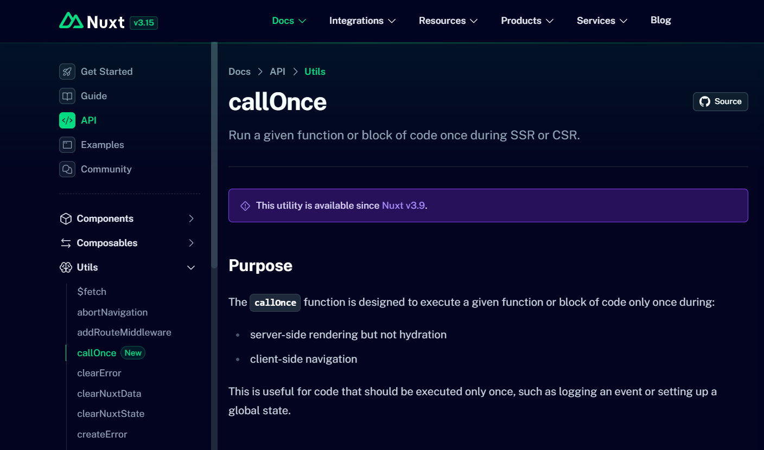Viewport: 764px width, 450px height.
Task: Open the Resources menu in navbar
Action: coord(448,21)
